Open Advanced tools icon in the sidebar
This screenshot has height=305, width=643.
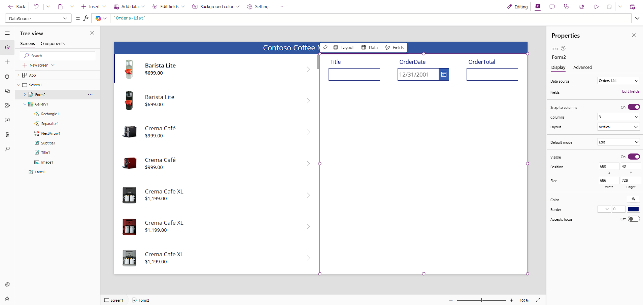pyautogui.click(x=7, y=134)
